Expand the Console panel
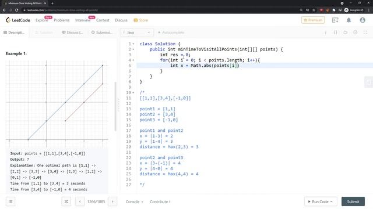The image size is (373, 209). [135, 201]
